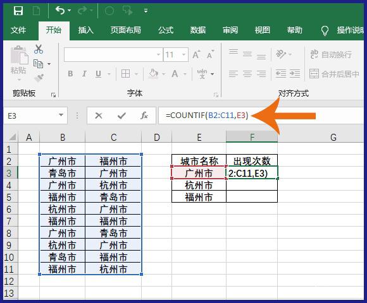Click the Cut scissors icon
Viewport: 367px width, 303px height.
click(39, 49)
